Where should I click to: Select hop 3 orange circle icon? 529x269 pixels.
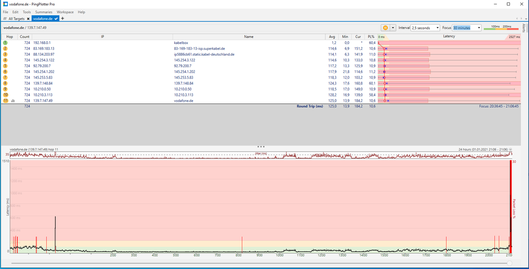point(5,55)
